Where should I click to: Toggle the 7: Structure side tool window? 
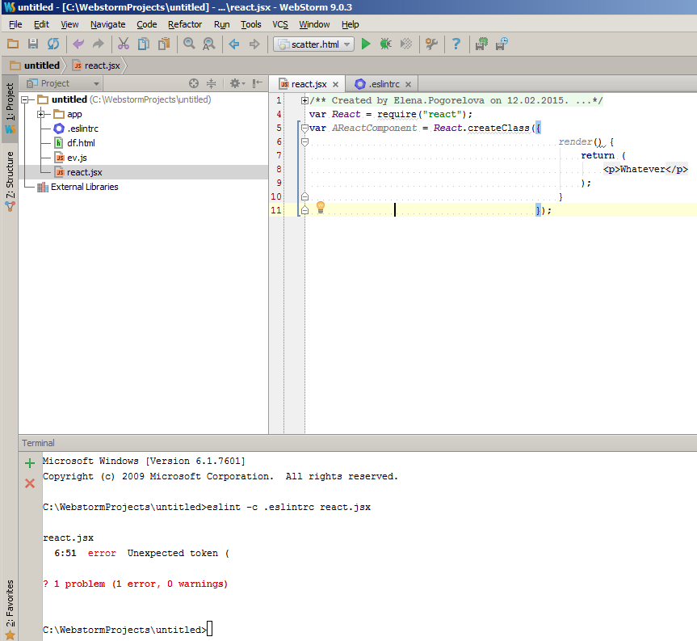coord(10,180)
